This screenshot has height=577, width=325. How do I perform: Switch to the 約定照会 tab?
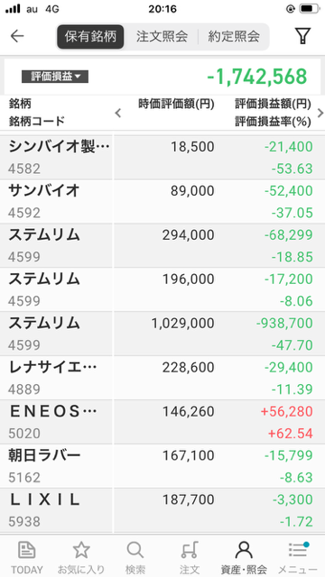point(234,36)
